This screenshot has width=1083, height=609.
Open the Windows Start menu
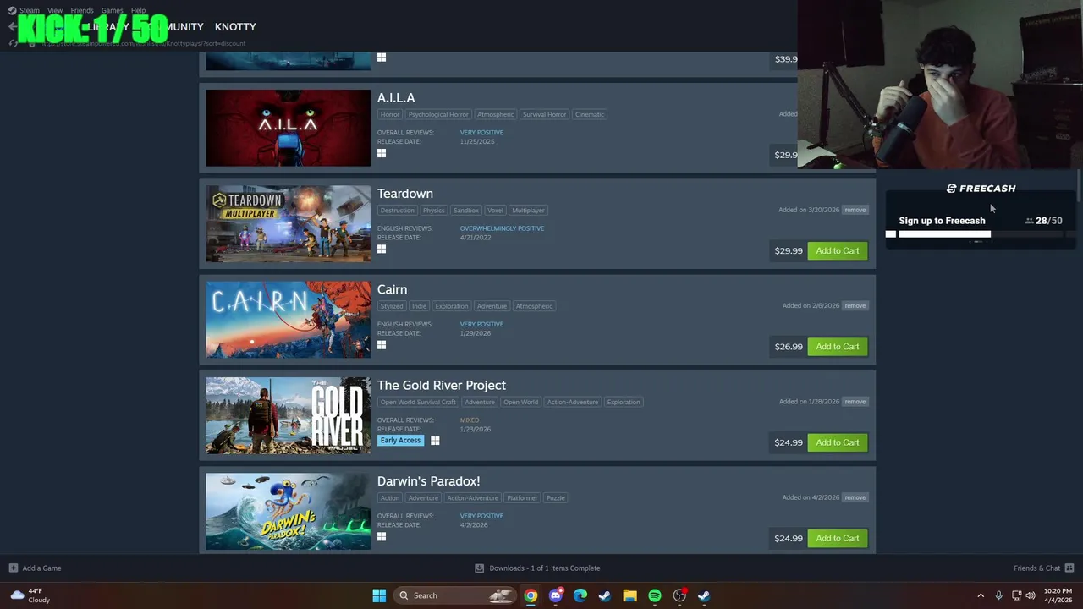coord(379,595)
